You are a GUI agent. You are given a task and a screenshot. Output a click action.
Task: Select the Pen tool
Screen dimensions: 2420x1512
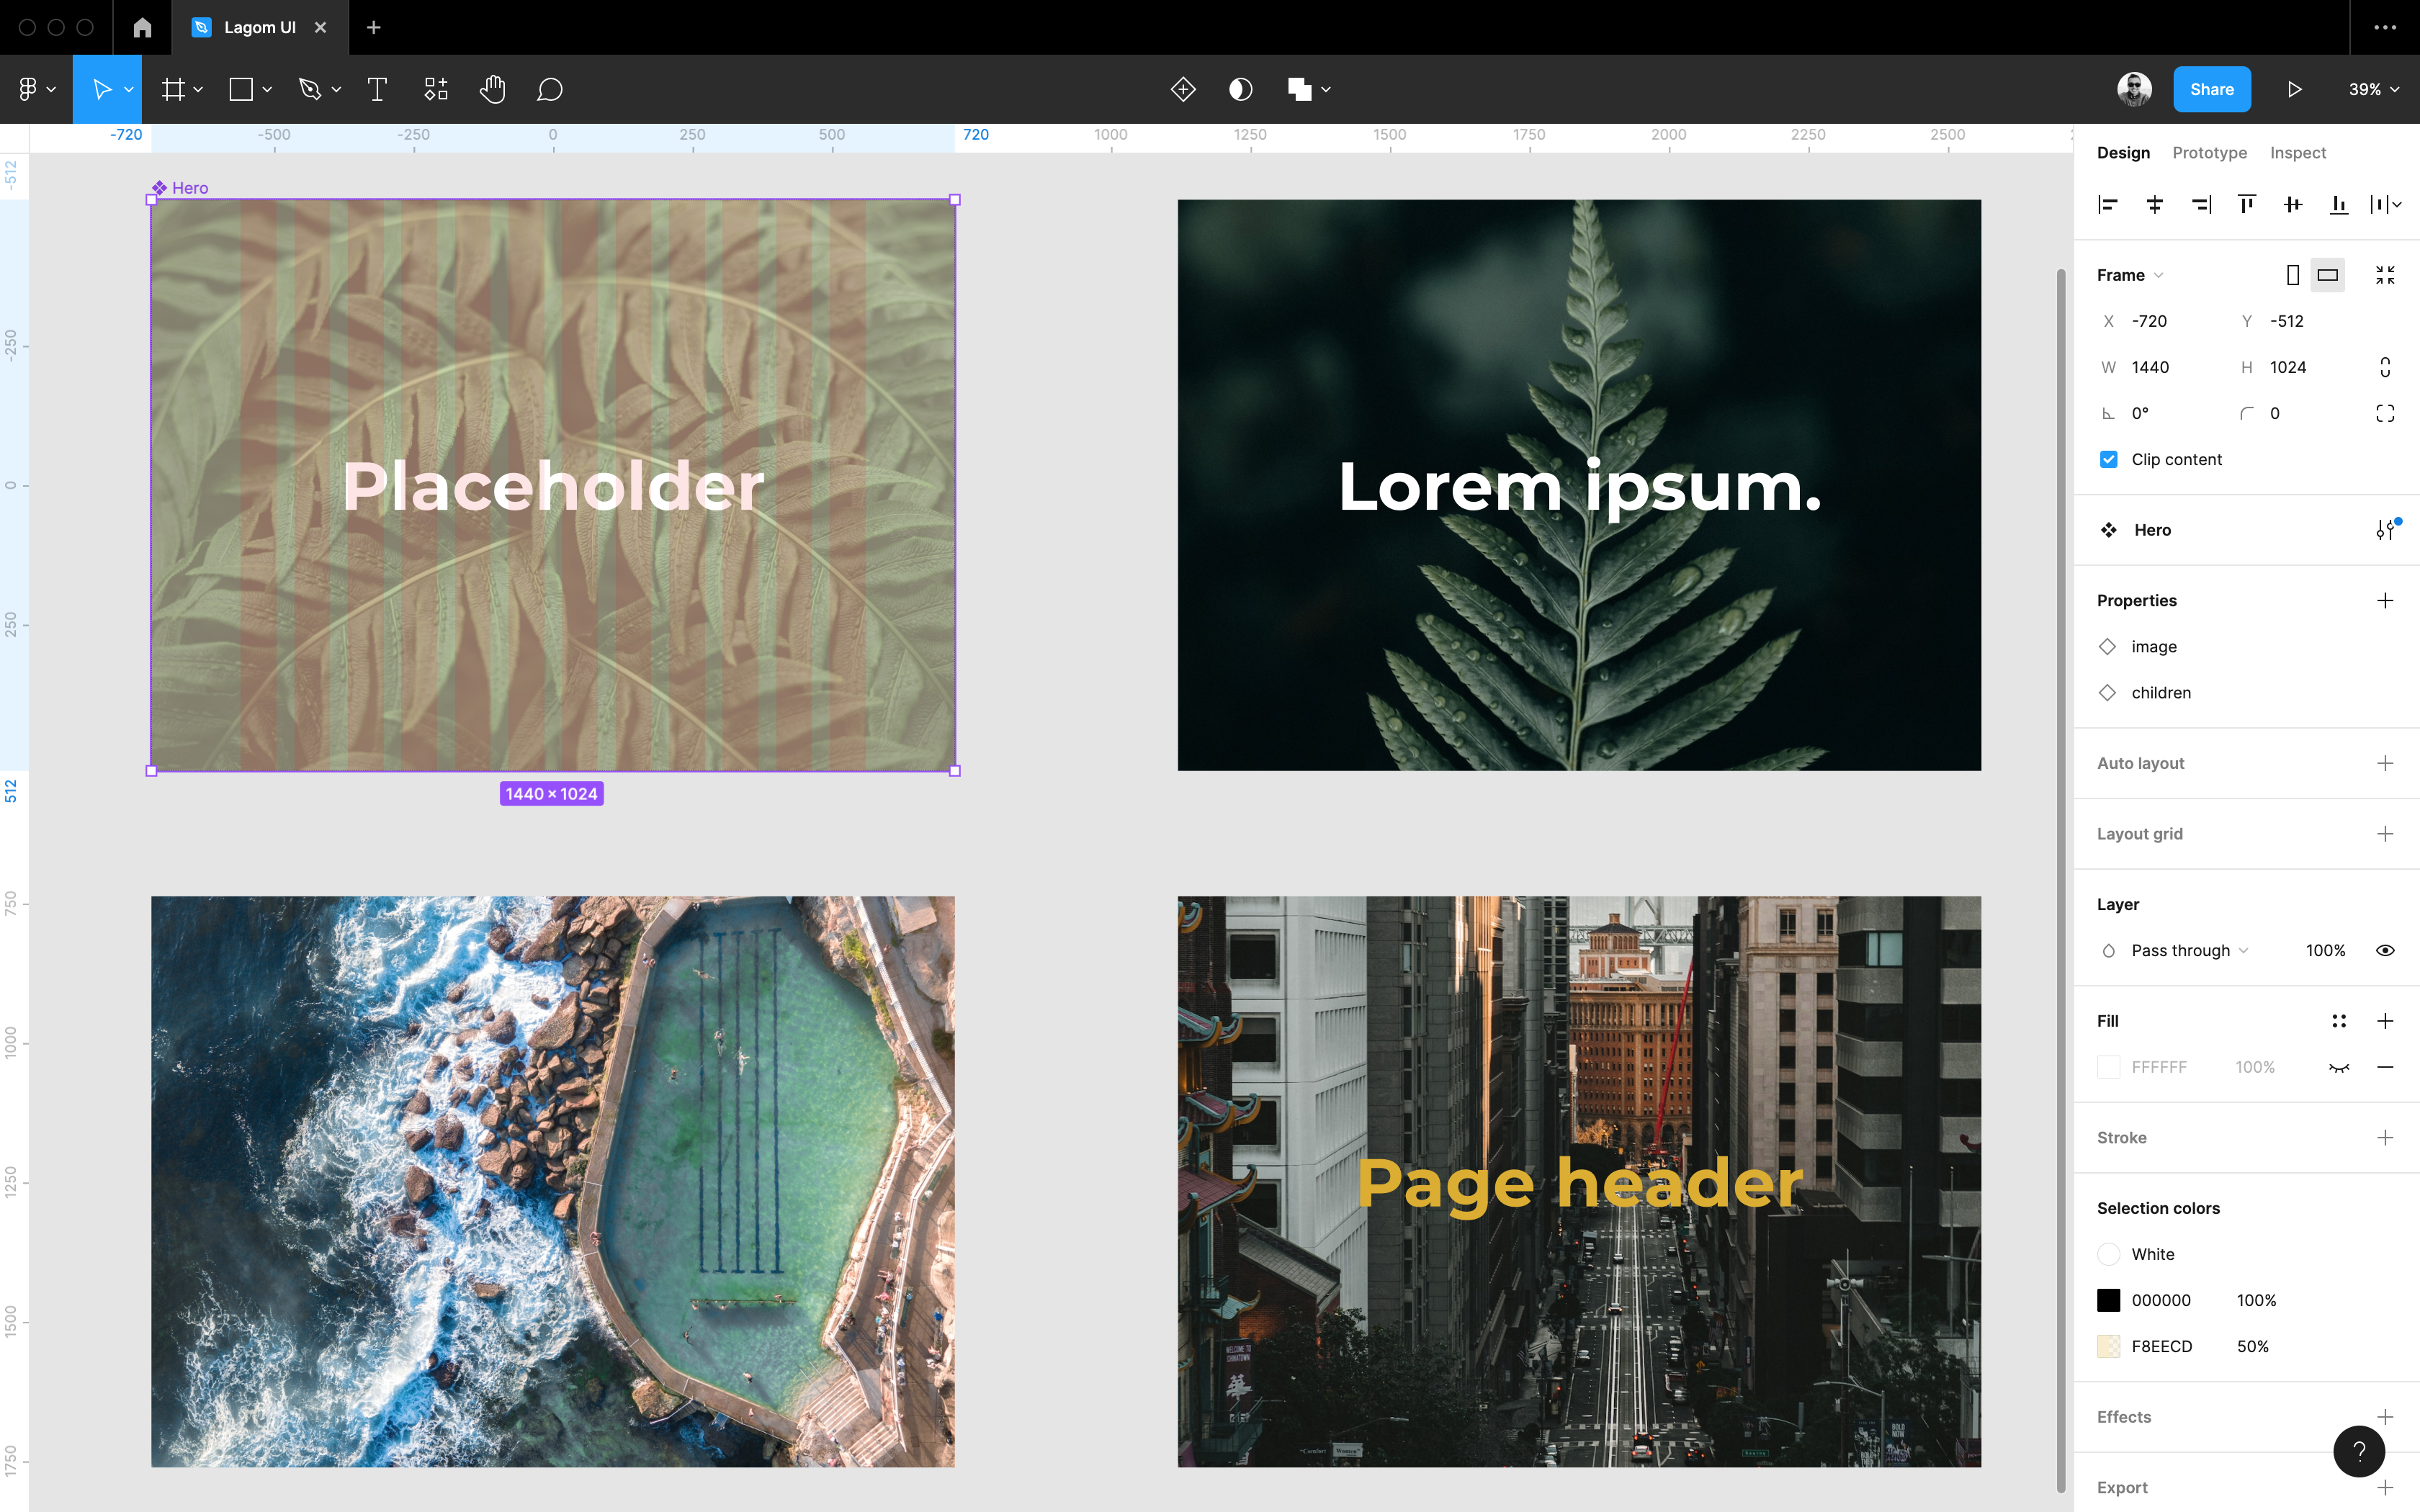pos(310,90)
